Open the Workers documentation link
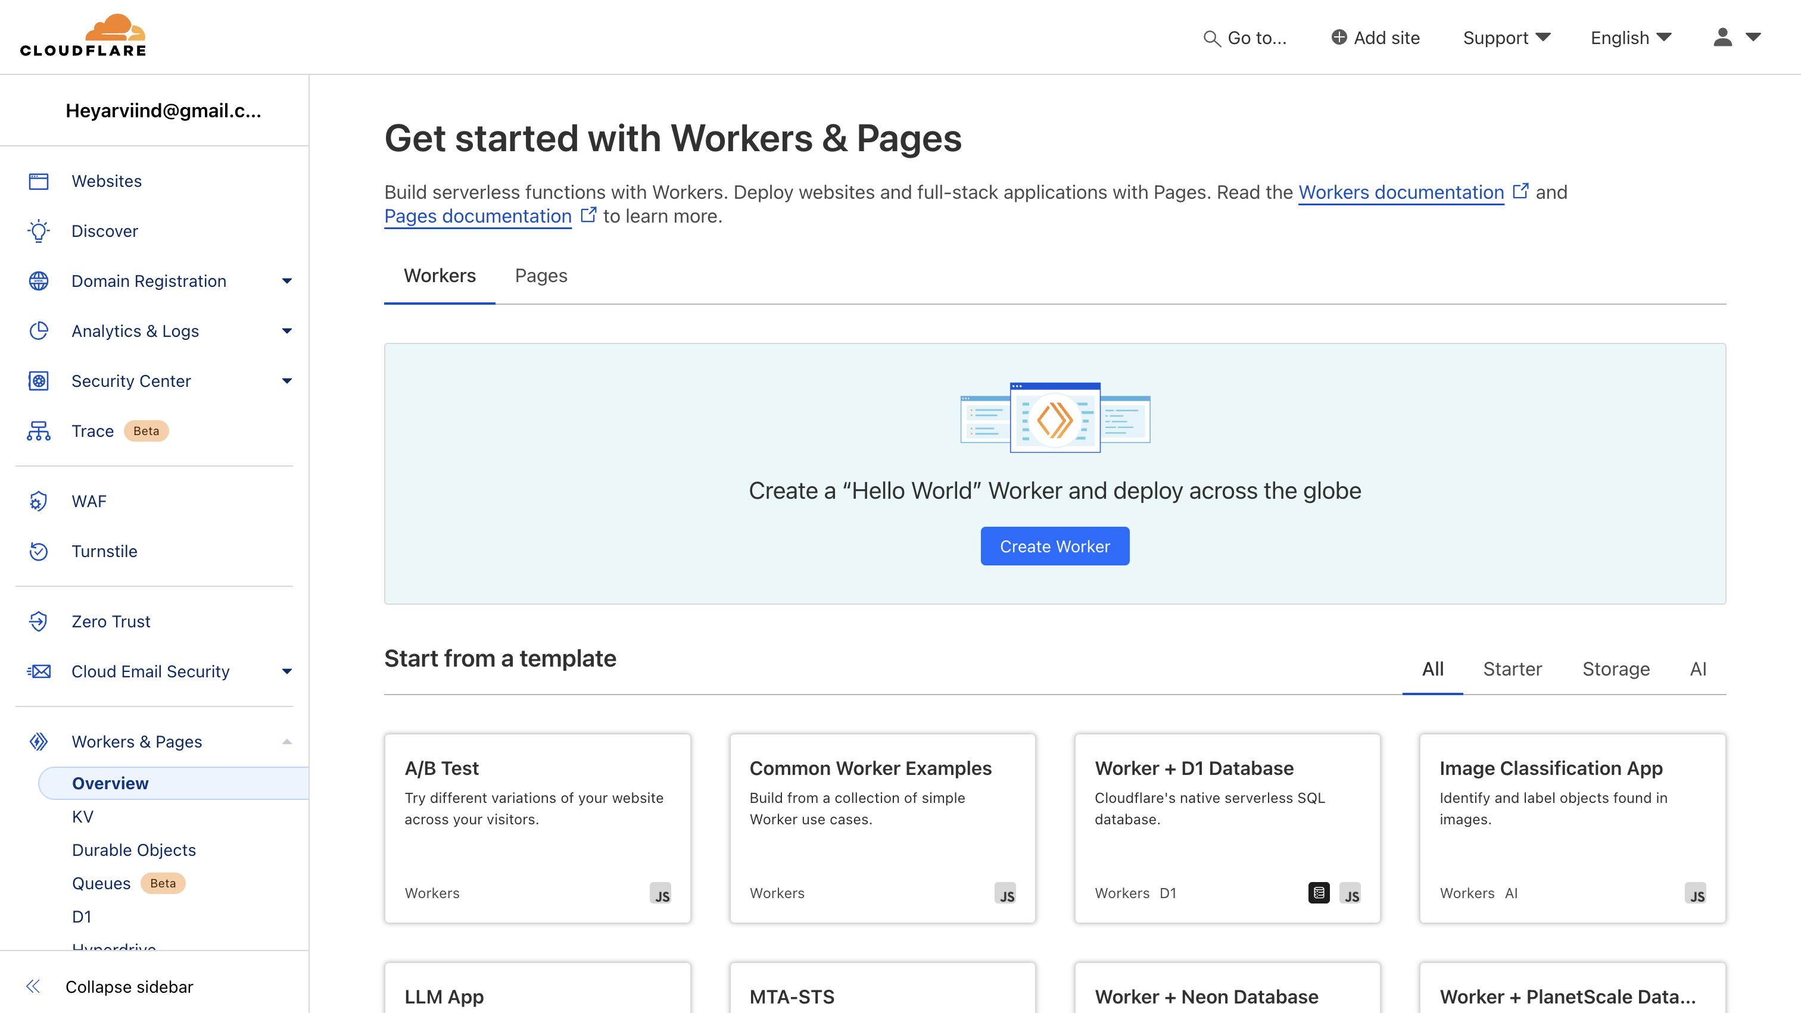The height and width of the screenshot is (1013, 1801). (1401, 192)
